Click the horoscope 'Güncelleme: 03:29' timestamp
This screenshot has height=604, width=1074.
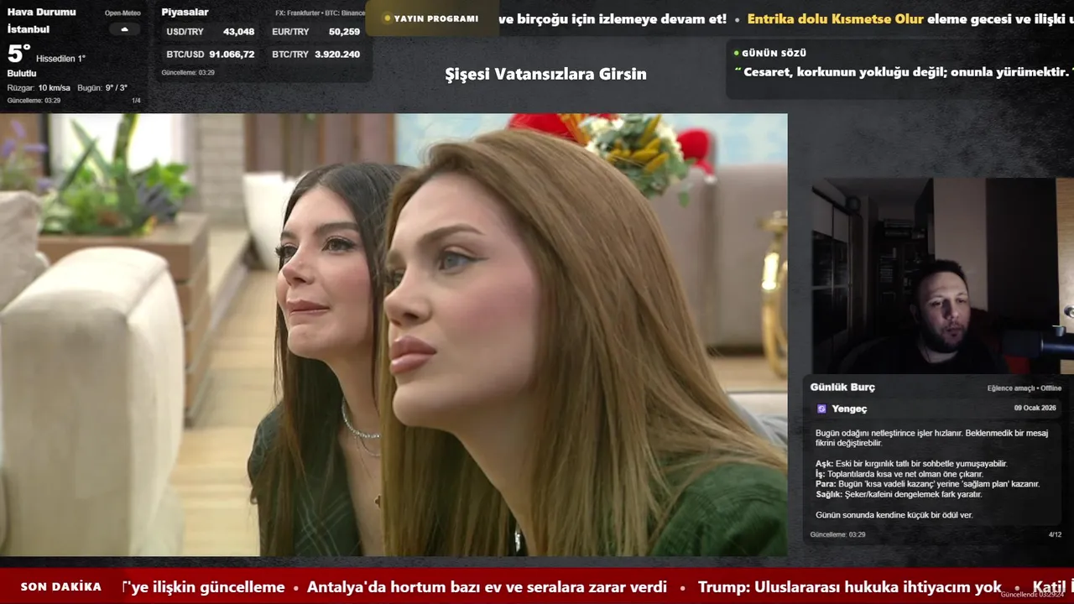point(837,534)
